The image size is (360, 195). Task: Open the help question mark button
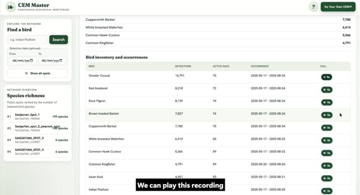pos(314,7)
